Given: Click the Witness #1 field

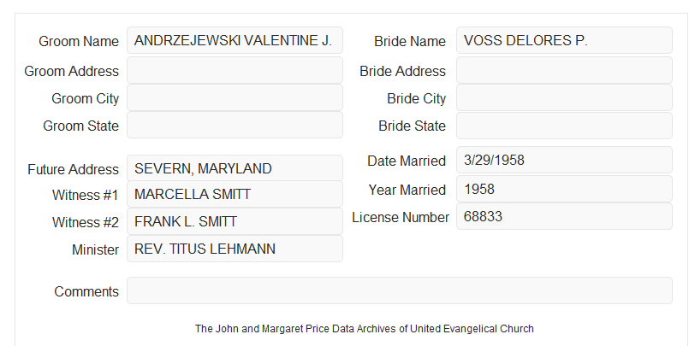Looking at the screenshot, I should (x=235, y=194).
